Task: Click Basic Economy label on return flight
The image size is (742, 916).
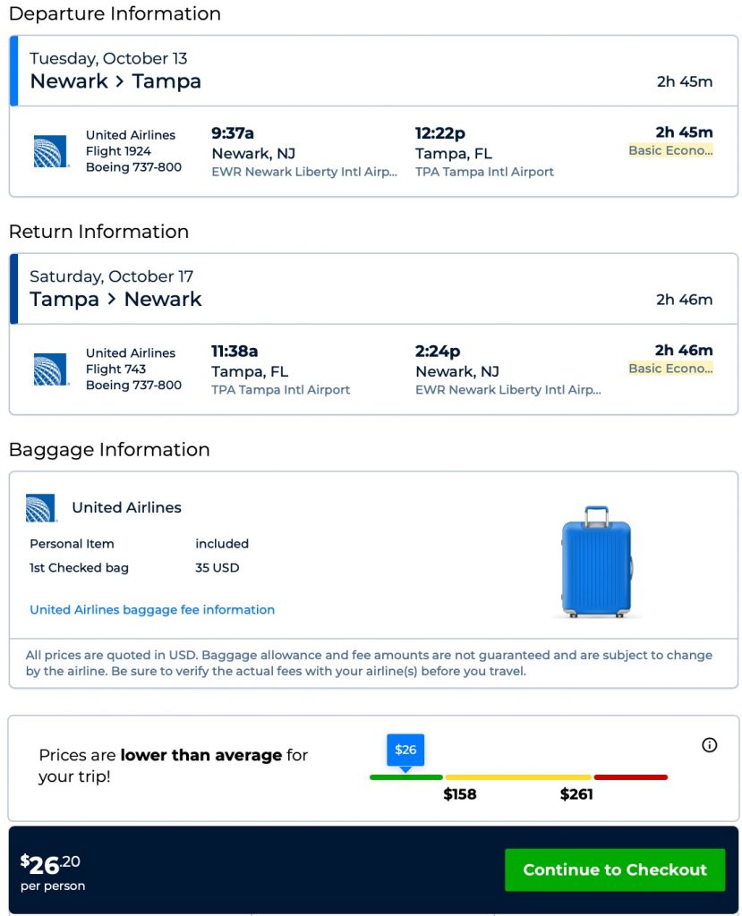Action: point(670,369)
